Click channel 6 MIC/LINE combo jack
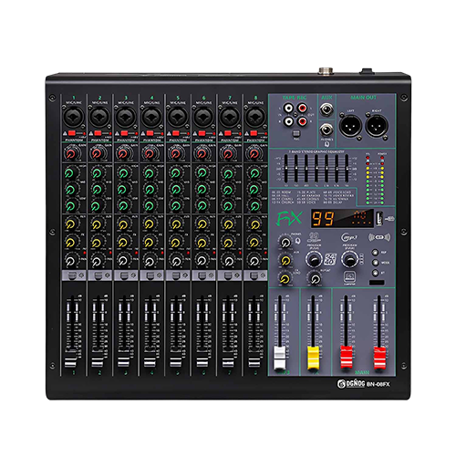This screenshot has width=456, height=456. point(203,117)
